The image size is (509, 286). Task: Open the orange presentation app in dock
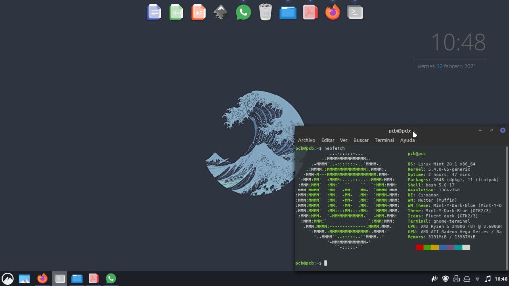point(198,12)
